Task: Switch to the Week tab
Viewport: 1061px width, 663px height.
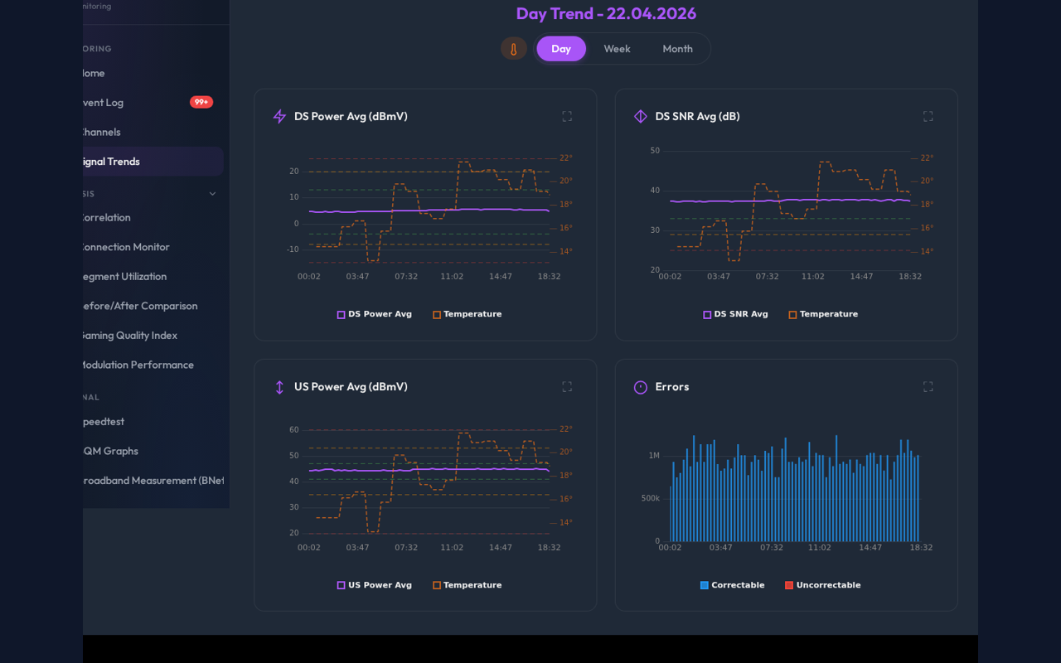Action: 617,48
